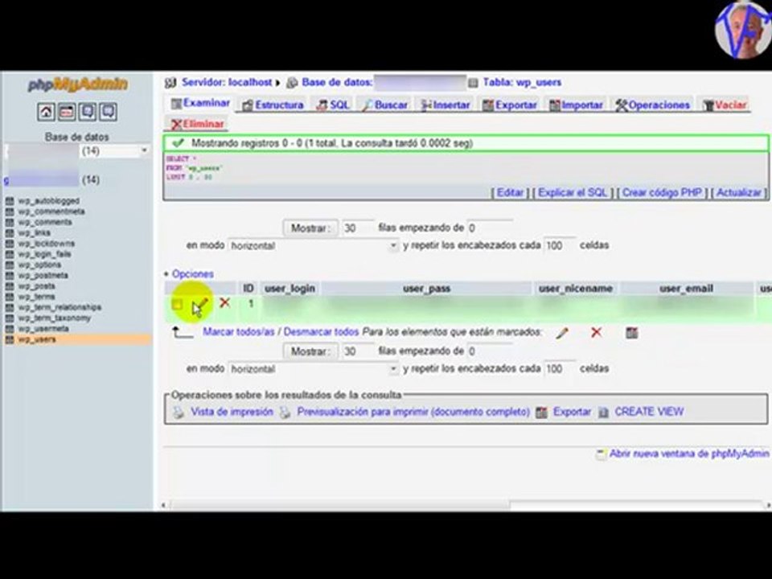The image size is (772, 579).
Task: Sort by user_email column header
Action: tap(686, 289)
